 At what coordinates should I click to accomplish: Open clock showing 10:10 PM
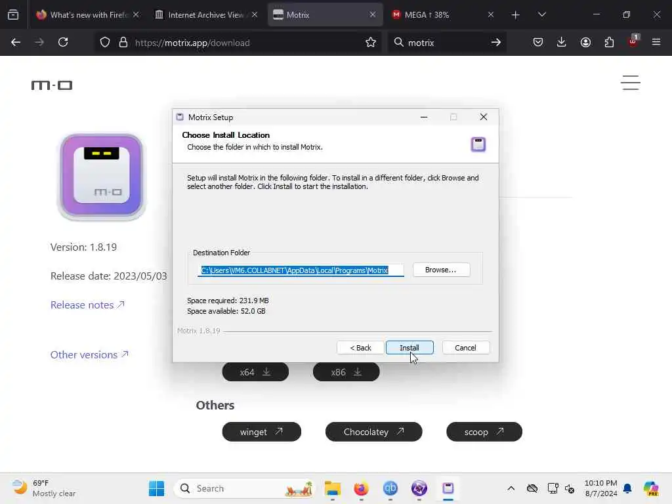[x=601, y=488]
